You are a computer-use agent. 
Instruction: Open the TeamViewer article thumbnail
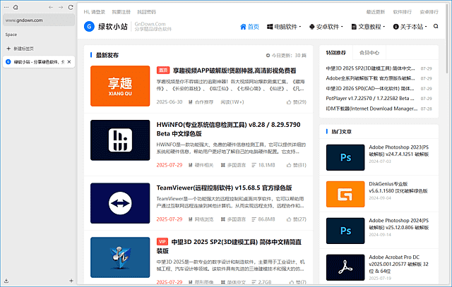coord(119,204)
